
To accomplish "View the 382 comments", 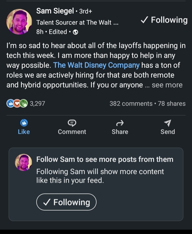I will click(x=131, y=103).
